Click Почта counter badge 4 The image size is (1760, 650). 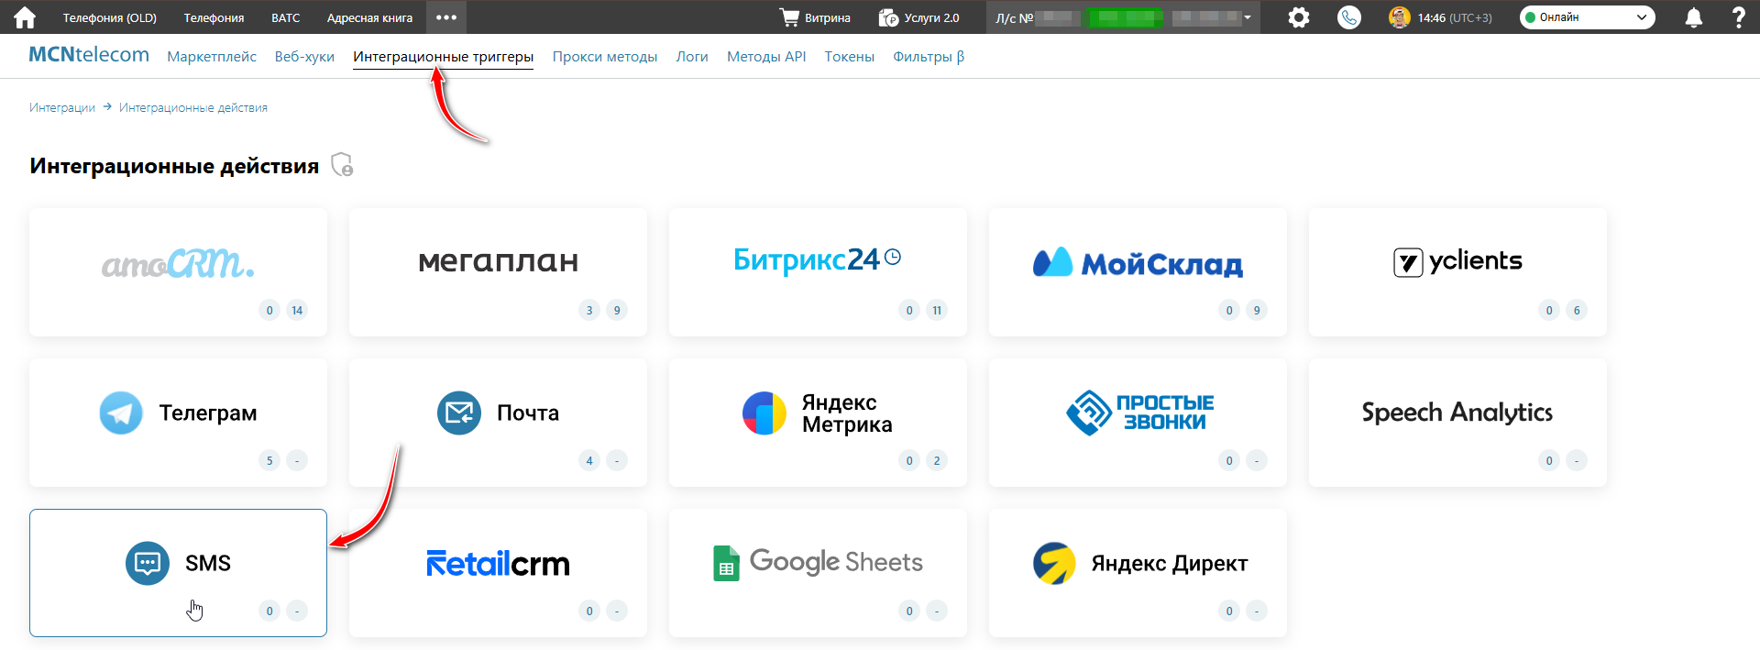point(589,460)
